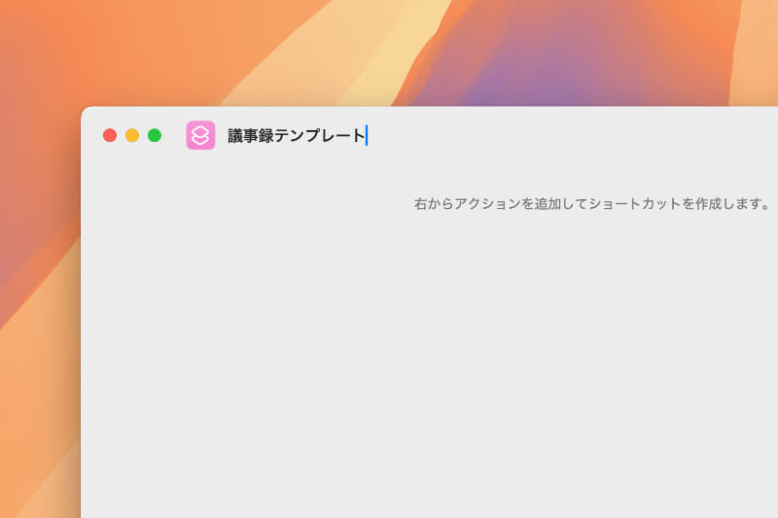Close the shortcut editor window with red button

pos(110,135)
